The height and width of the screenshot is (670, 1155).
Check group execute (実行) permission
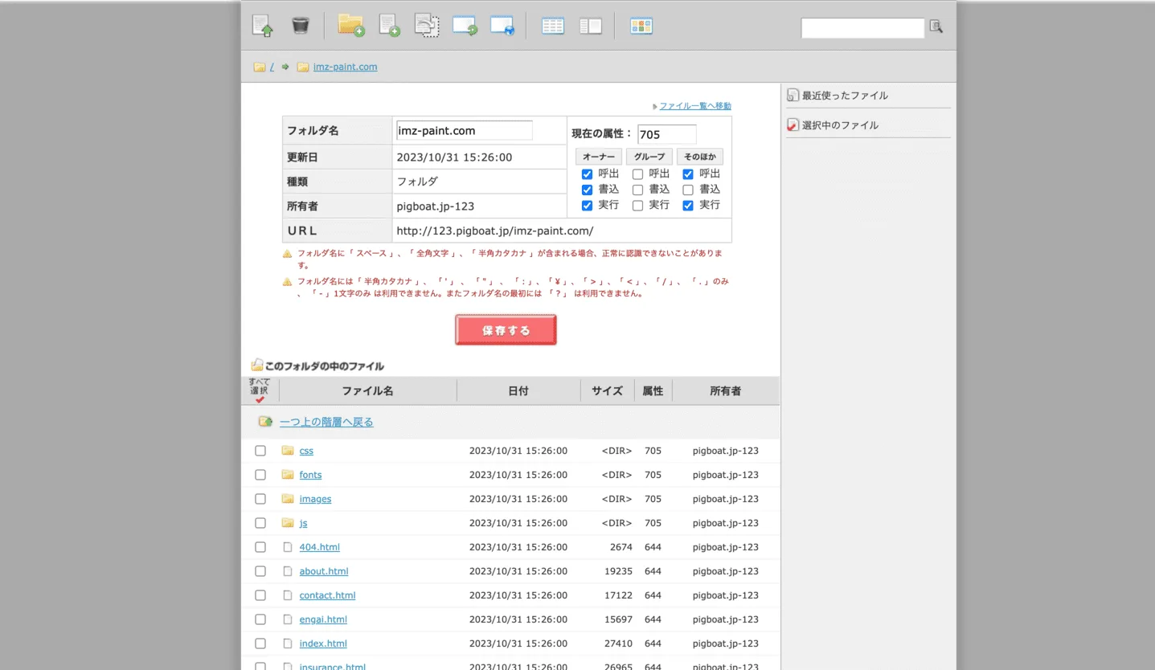coord(637,206)
